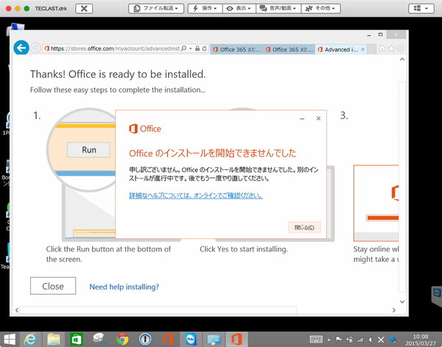Open the ファイル転送 dropdown menu
Screen dimensions: 442x347
click(156, 8)
